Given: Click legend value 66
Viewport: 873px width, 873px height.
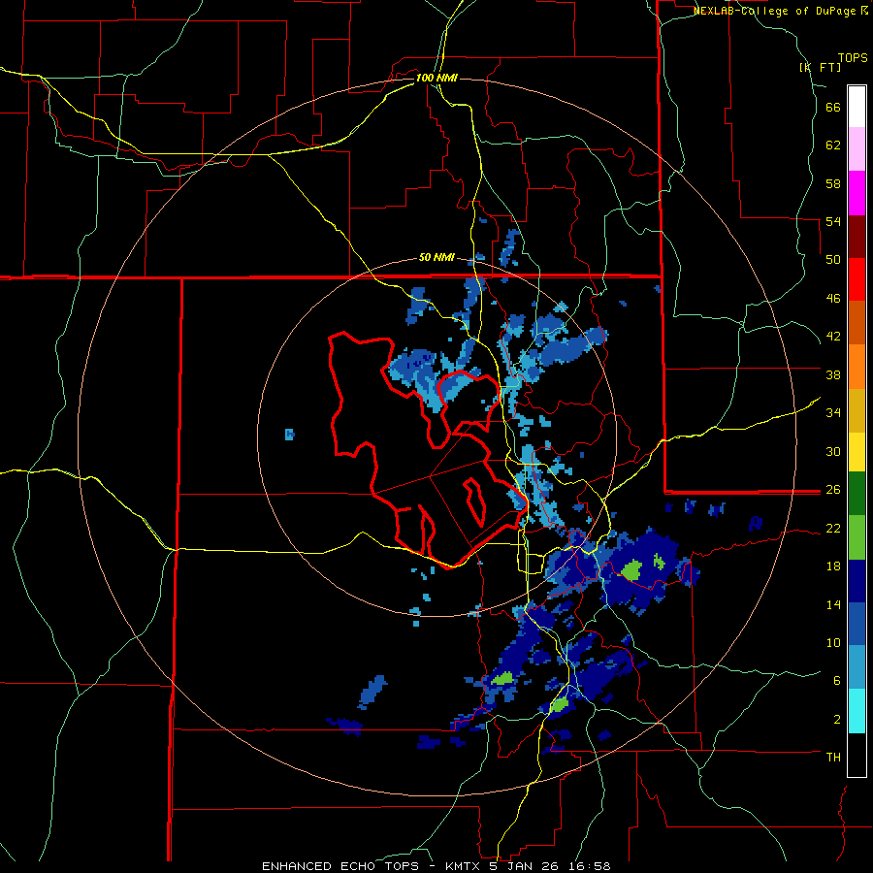Looking at the screenshot, I should click(x=833, y=108).
